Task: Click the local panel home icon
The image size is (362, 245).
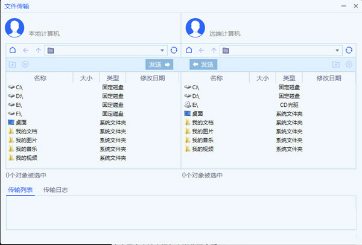Action: click(x=13, y=51)
